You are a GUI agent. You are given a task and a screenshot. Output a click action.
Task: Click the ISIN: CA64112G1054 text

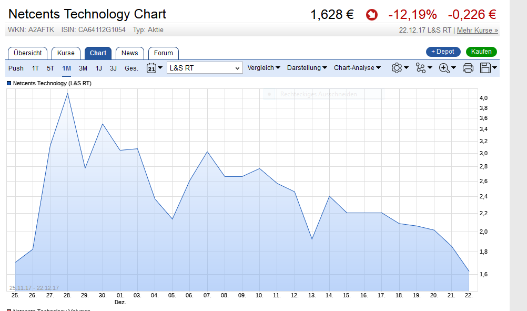94,29
